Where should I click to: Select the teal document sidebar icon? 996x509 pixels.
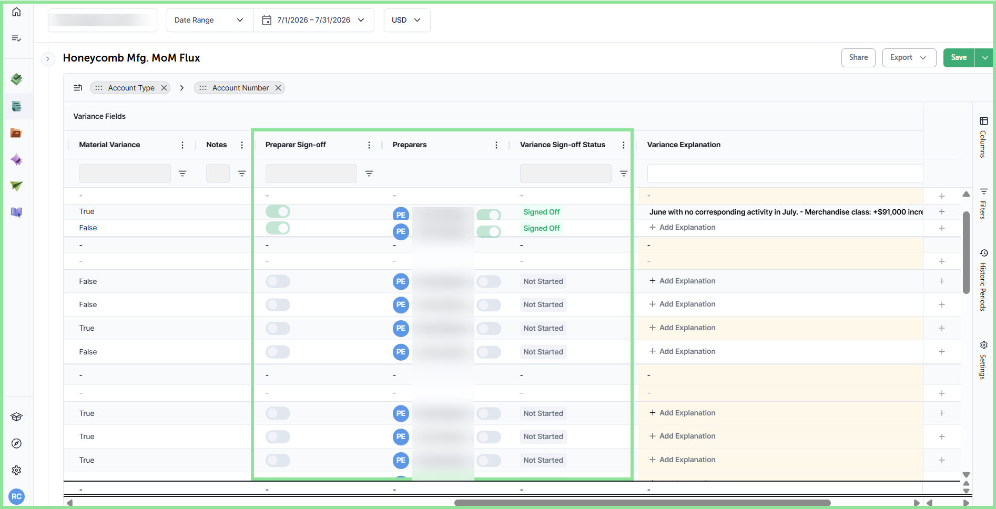point(16,106)
